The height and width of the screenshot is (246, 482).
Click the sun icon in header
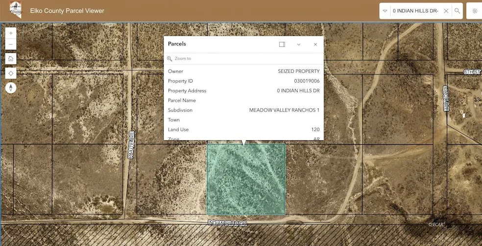pos(474,11)
